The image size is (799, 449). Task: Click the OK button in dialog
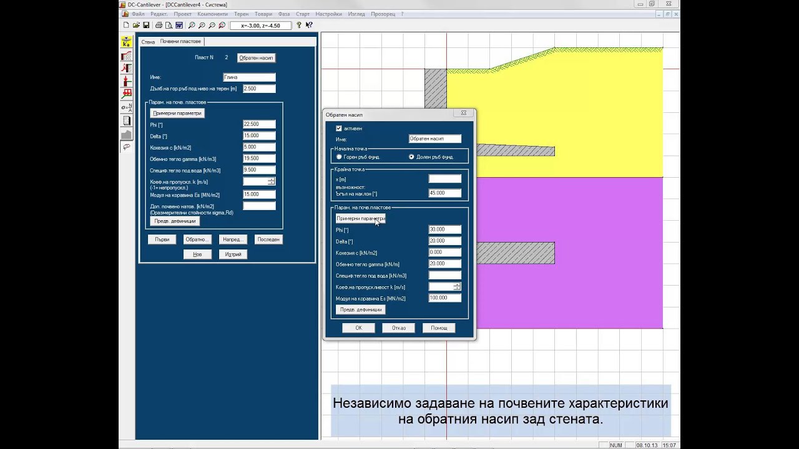click(358, 328)
